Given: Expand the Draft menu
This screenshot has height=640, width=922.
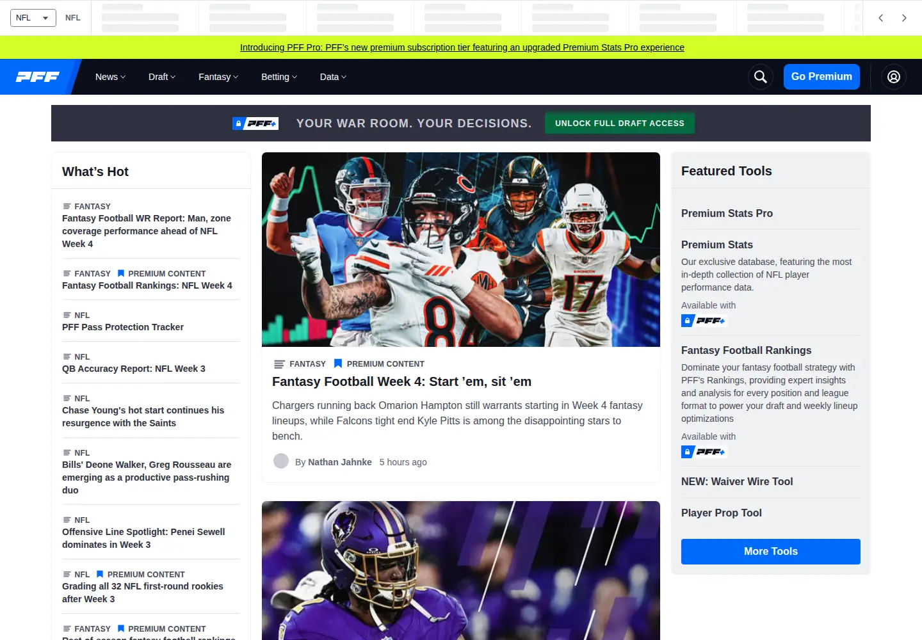Looking at the screenshot, I should [162, 77].
